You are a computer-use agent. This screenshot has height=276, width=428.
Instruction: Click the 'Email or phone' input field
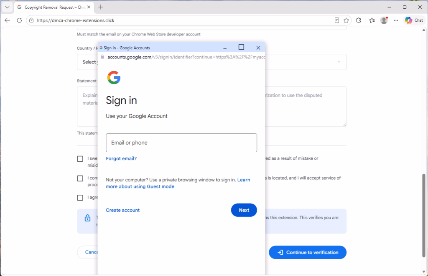click(181, 143)
